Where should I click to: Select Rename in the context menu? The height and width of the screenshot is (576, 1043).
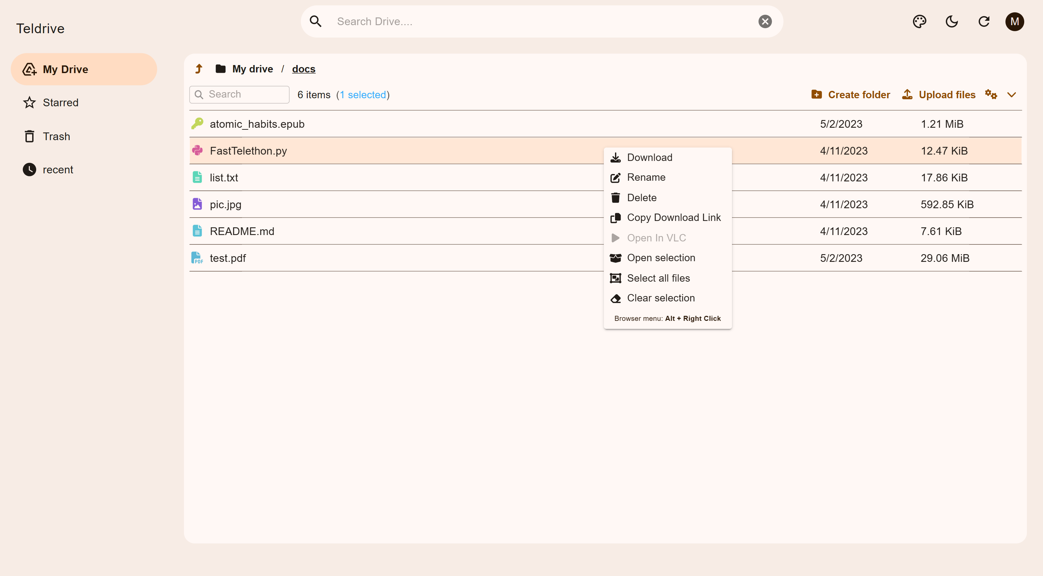click(x=646, y=177)
